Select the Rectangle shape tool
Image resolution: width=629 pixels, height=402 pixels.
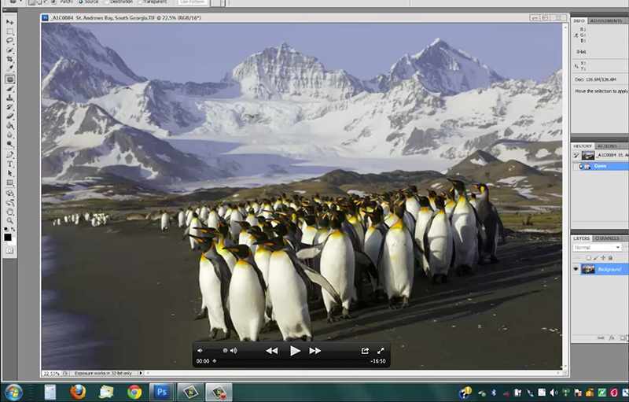[x=10, y=183]
